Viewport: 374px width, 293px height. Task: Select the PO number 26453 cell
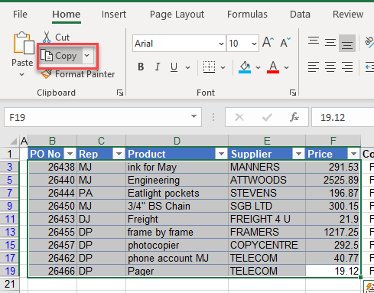53,219
